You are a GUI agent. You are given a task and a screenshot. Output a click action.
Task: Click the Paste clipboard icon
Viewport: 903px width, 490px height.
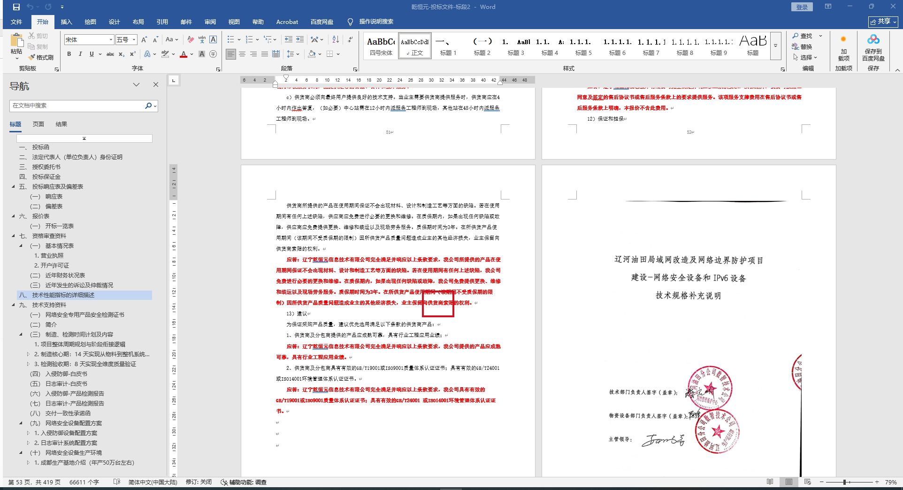tap(16, 40)
